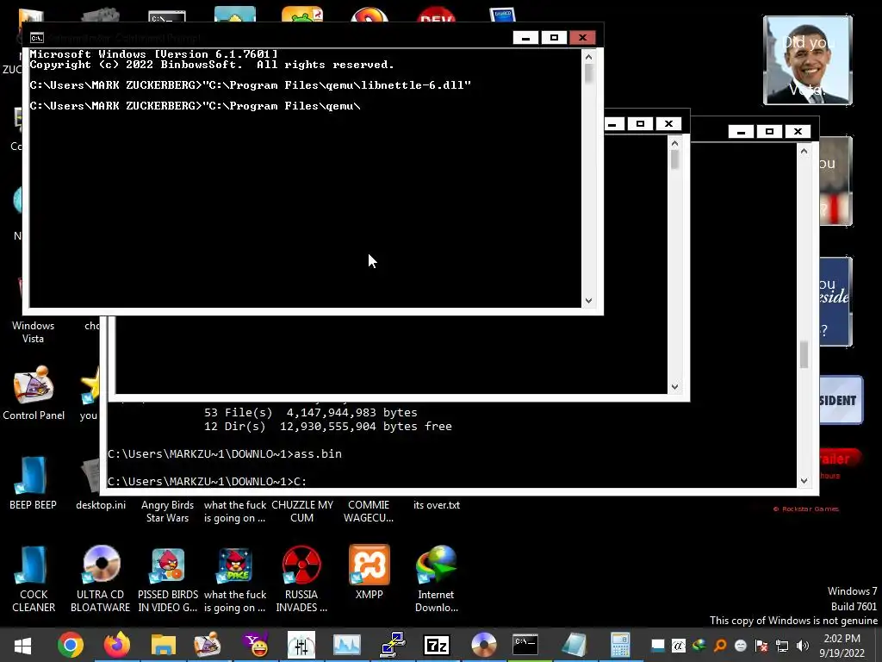Maximize the rear console window
This screenshot has width=882, height=662.
[769, 132]
